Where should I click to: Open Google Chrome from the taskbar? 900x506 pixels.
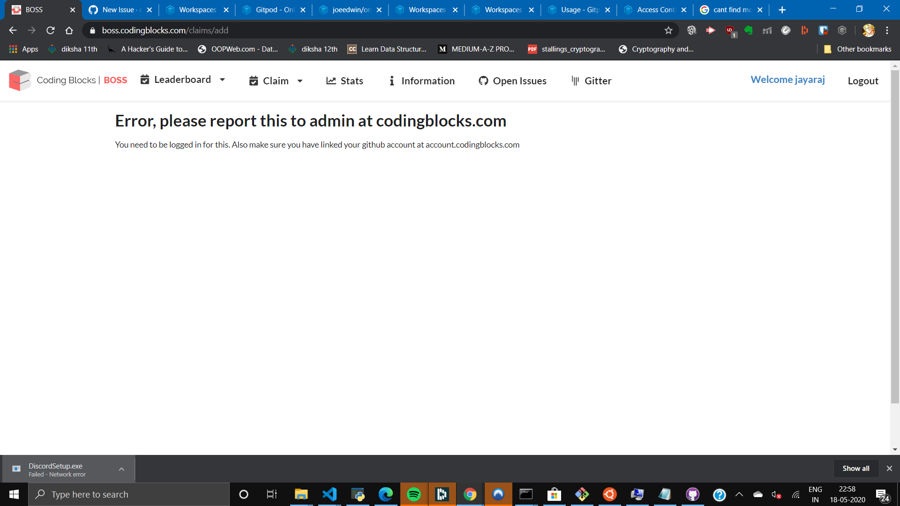point(470,494)
